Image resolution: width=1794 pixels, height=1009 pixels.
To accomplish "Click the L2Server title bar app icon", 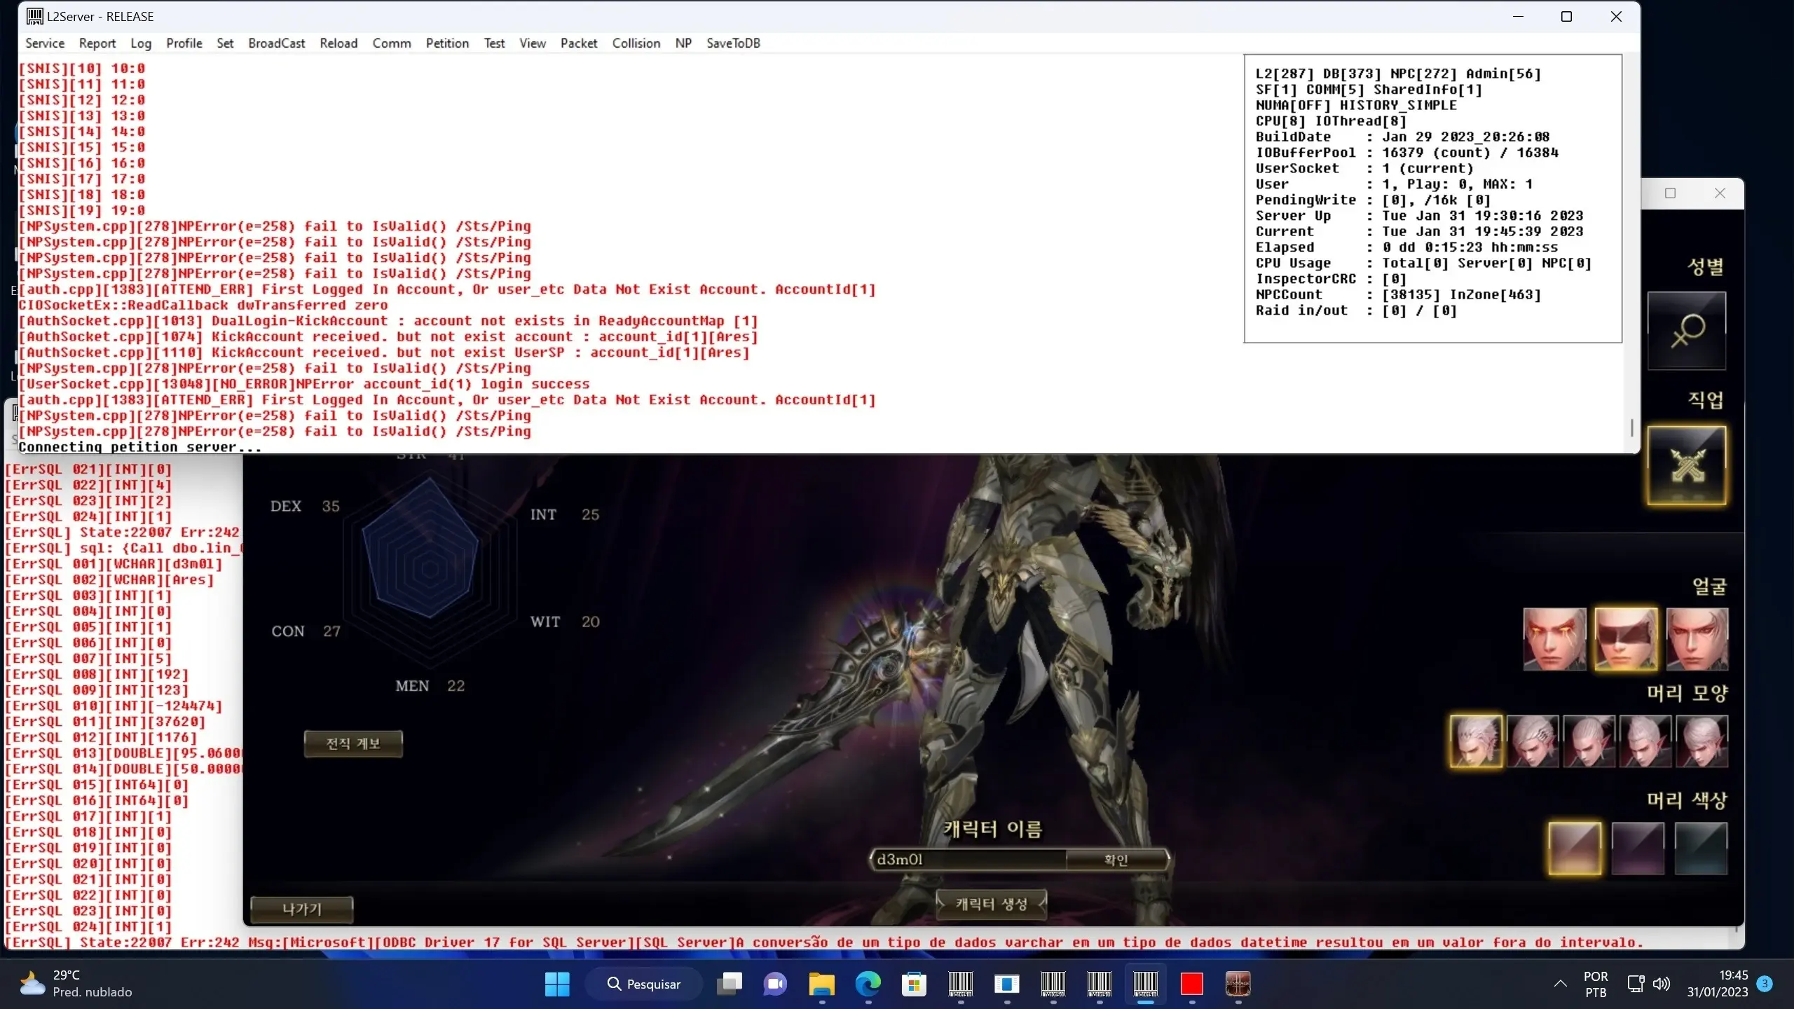I will tap(35, 16).
